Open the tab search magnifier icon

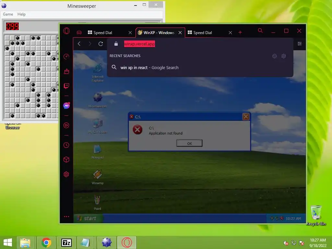(x=260, y=31)
